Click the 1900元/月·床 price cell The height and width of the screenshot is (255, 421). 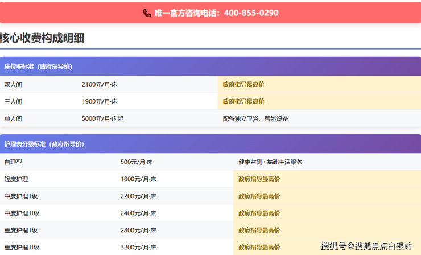pos(100,101)
